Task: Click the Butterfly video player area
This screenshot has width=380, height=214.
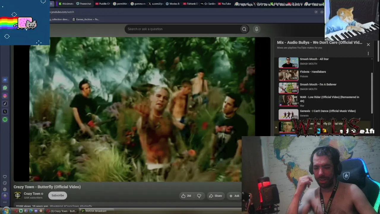Action: click(142, 109)
